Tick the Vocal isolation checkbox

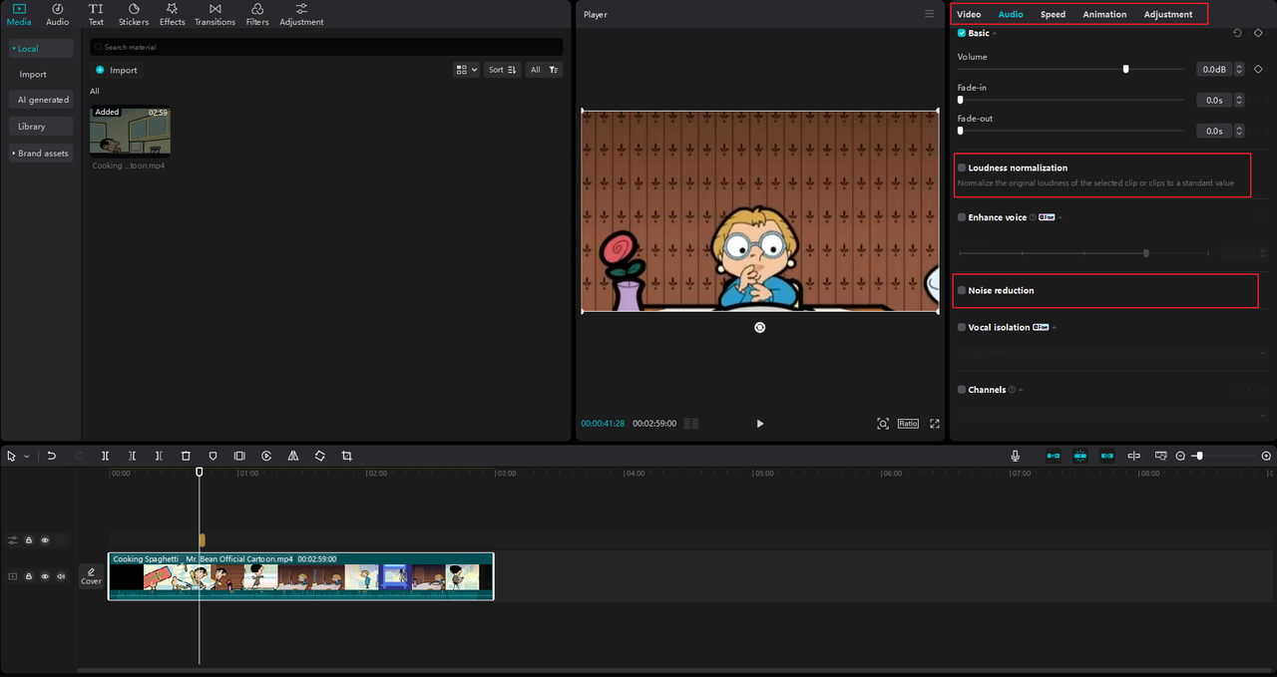(962, 328)
